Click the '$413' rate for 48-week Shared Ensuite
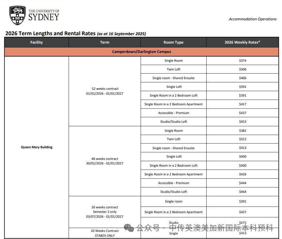The image size is (282, 239). (243, 148)
